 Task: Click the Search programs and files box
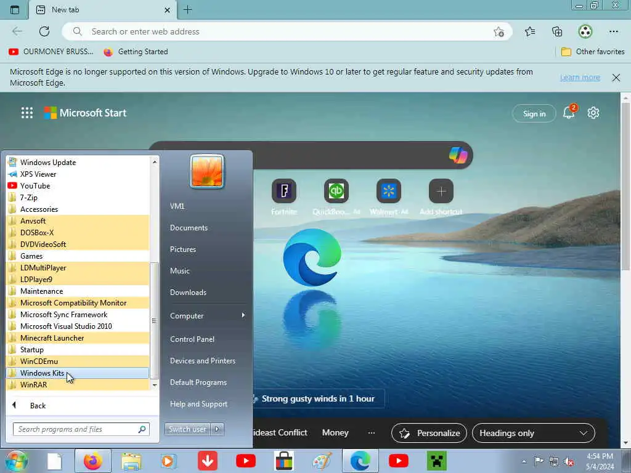coord(81,429)
